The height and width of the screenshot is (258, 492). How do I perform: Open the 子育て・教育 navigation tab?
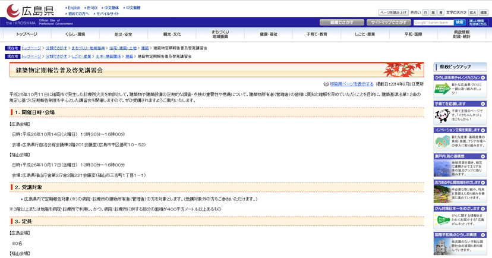317,34
